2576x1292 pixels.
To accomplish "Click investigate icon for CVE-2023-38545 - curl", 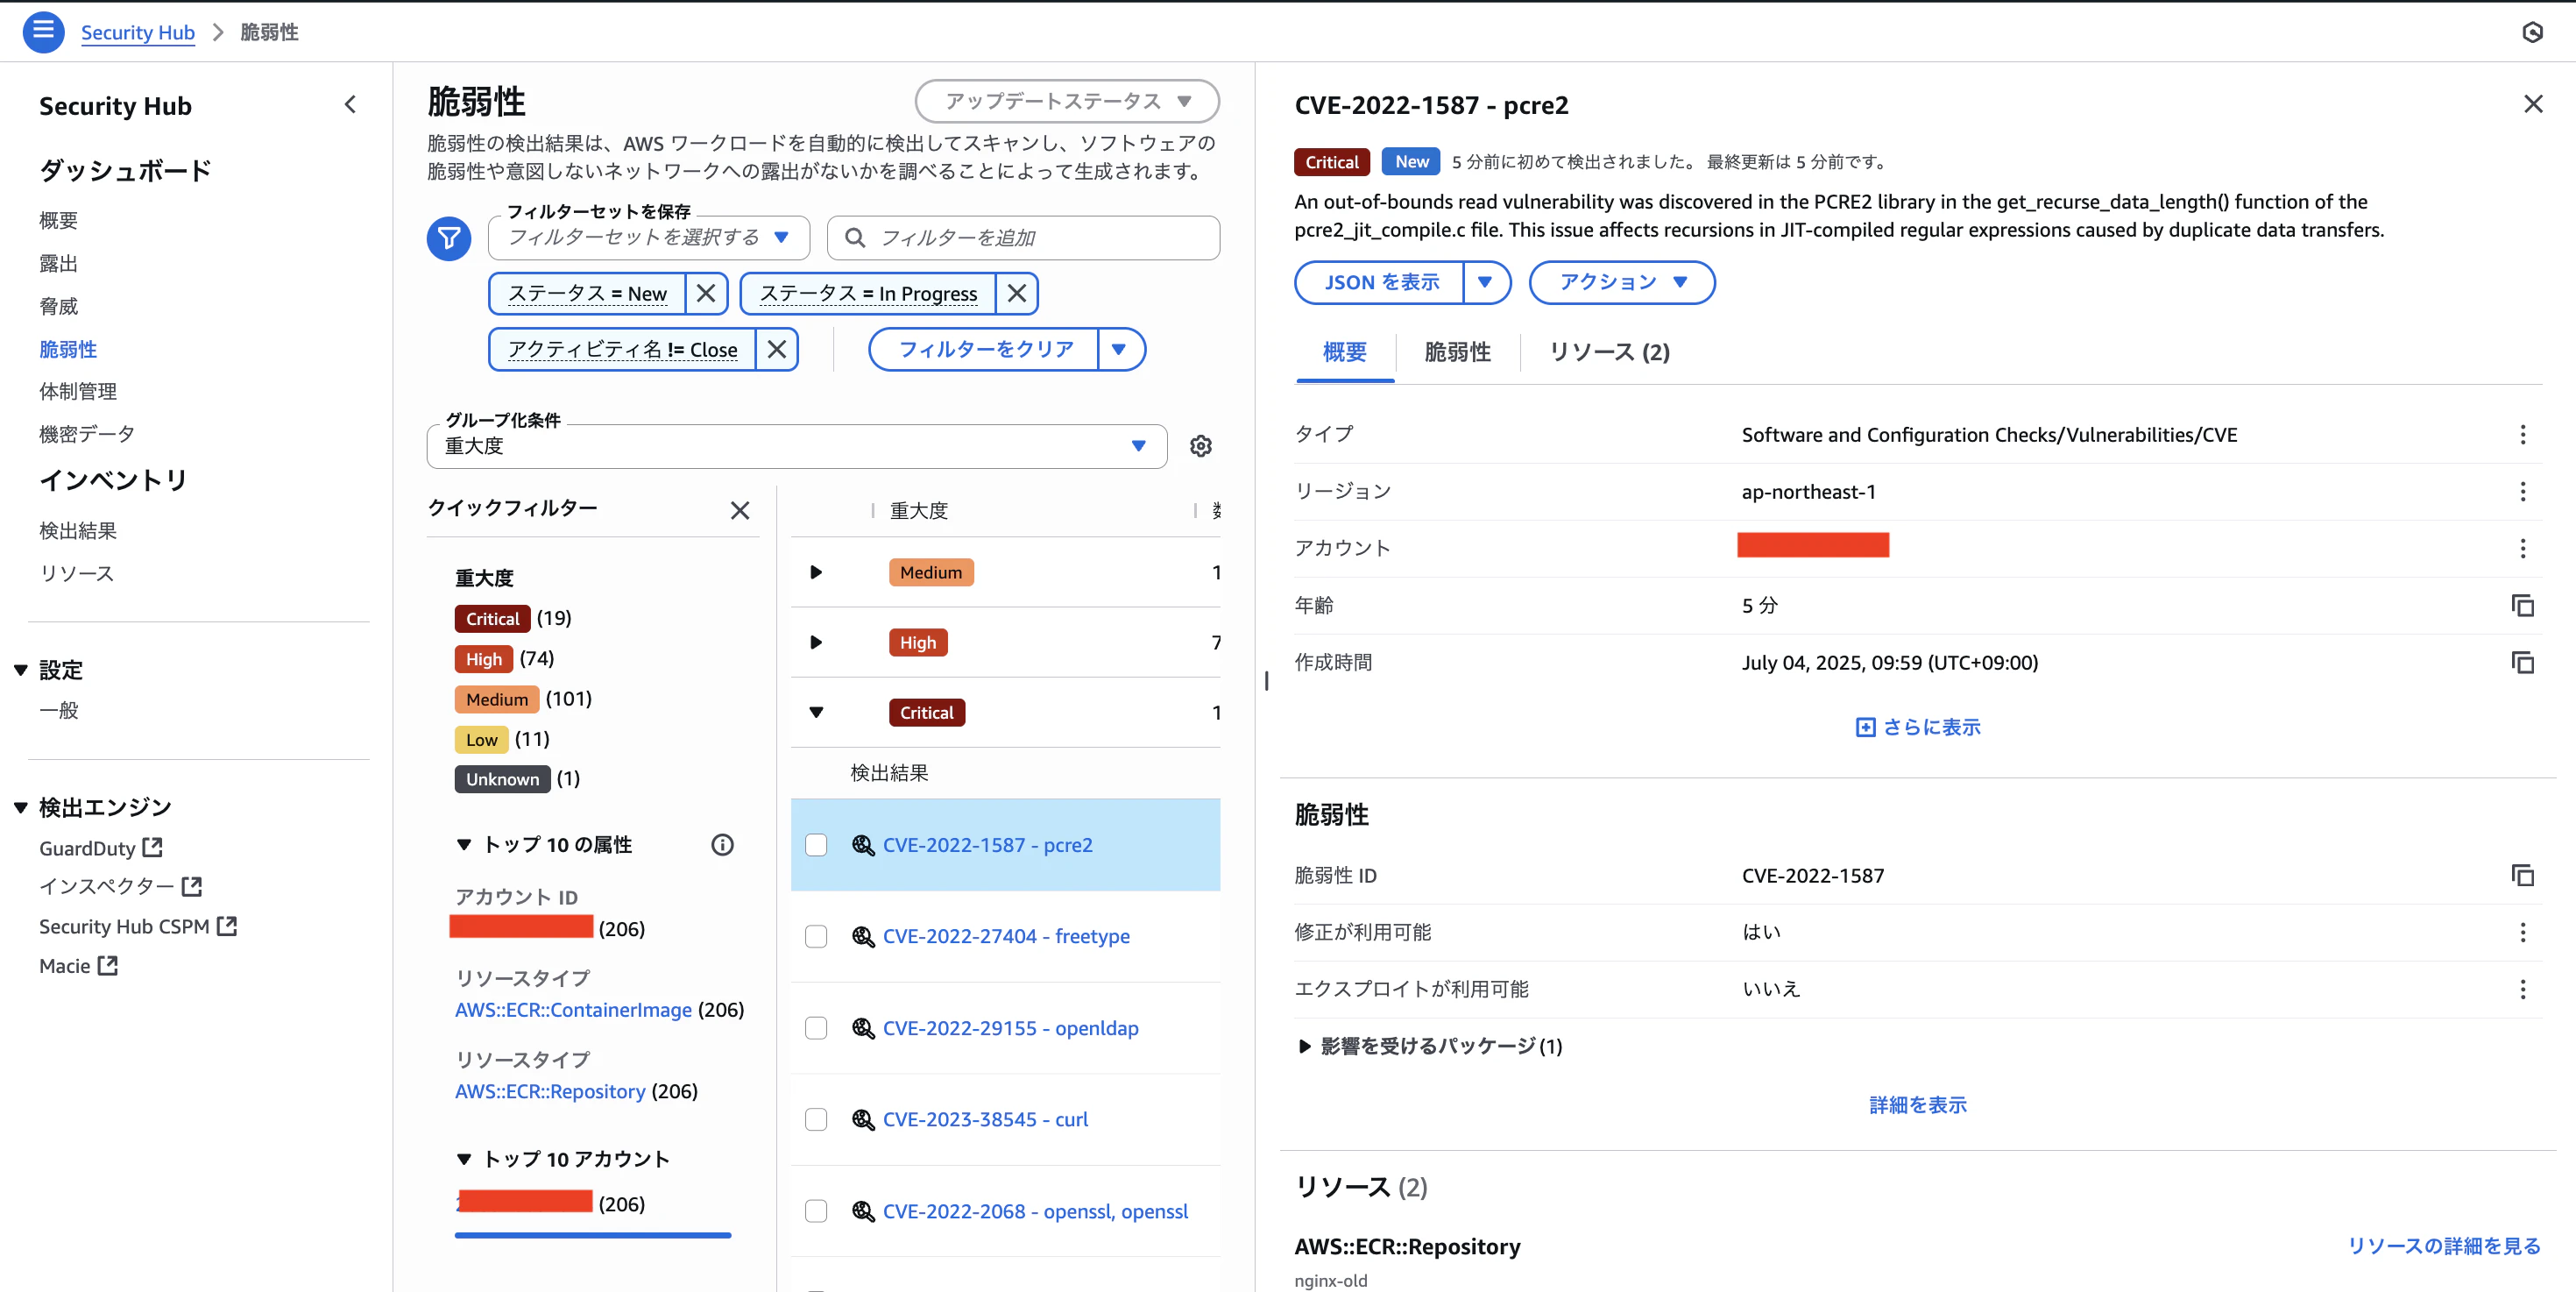I will (x=863, y=1119).
